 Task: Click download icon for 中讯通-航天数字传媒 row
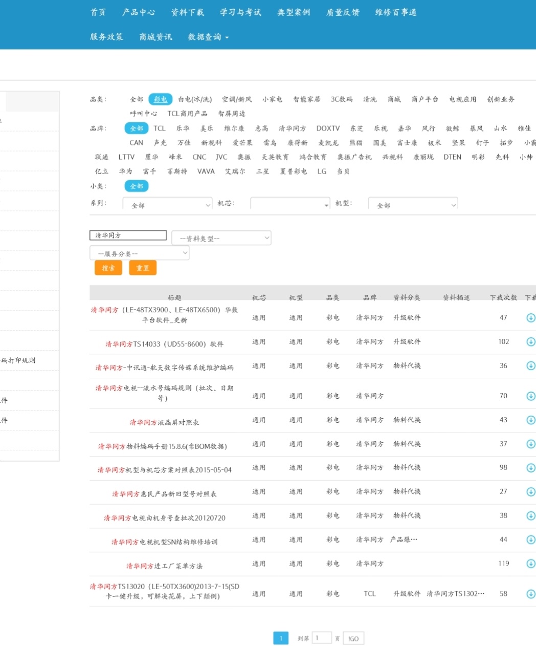click(531, 366)
